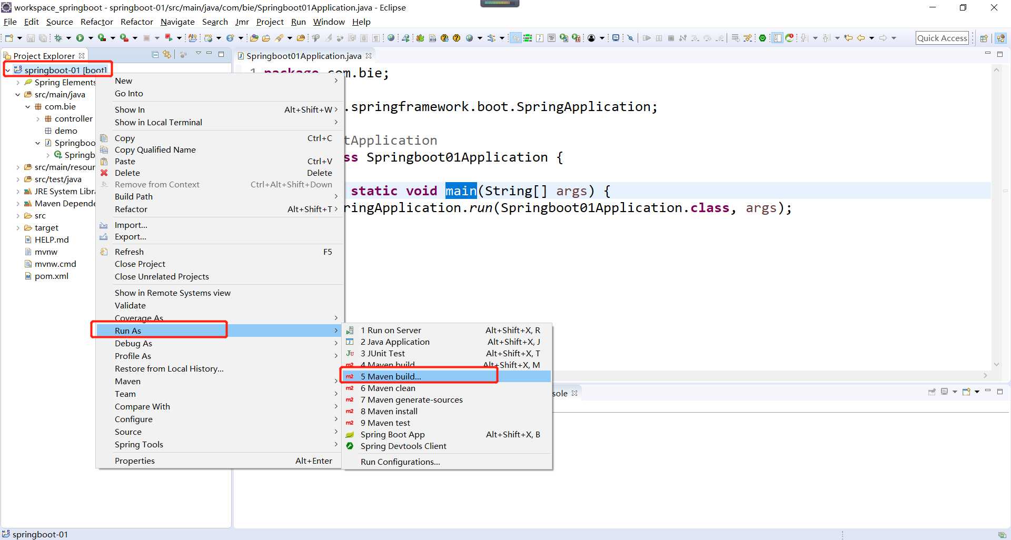Open Project Explorer View Menu triangle
The image size is (1011, 540).
[199, 54]
